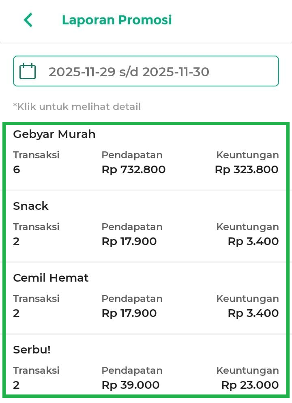This screenshot has width=292, height=403.
Task: Click Gebyar Murah income Rp 732.800
Action: (133, 170)
